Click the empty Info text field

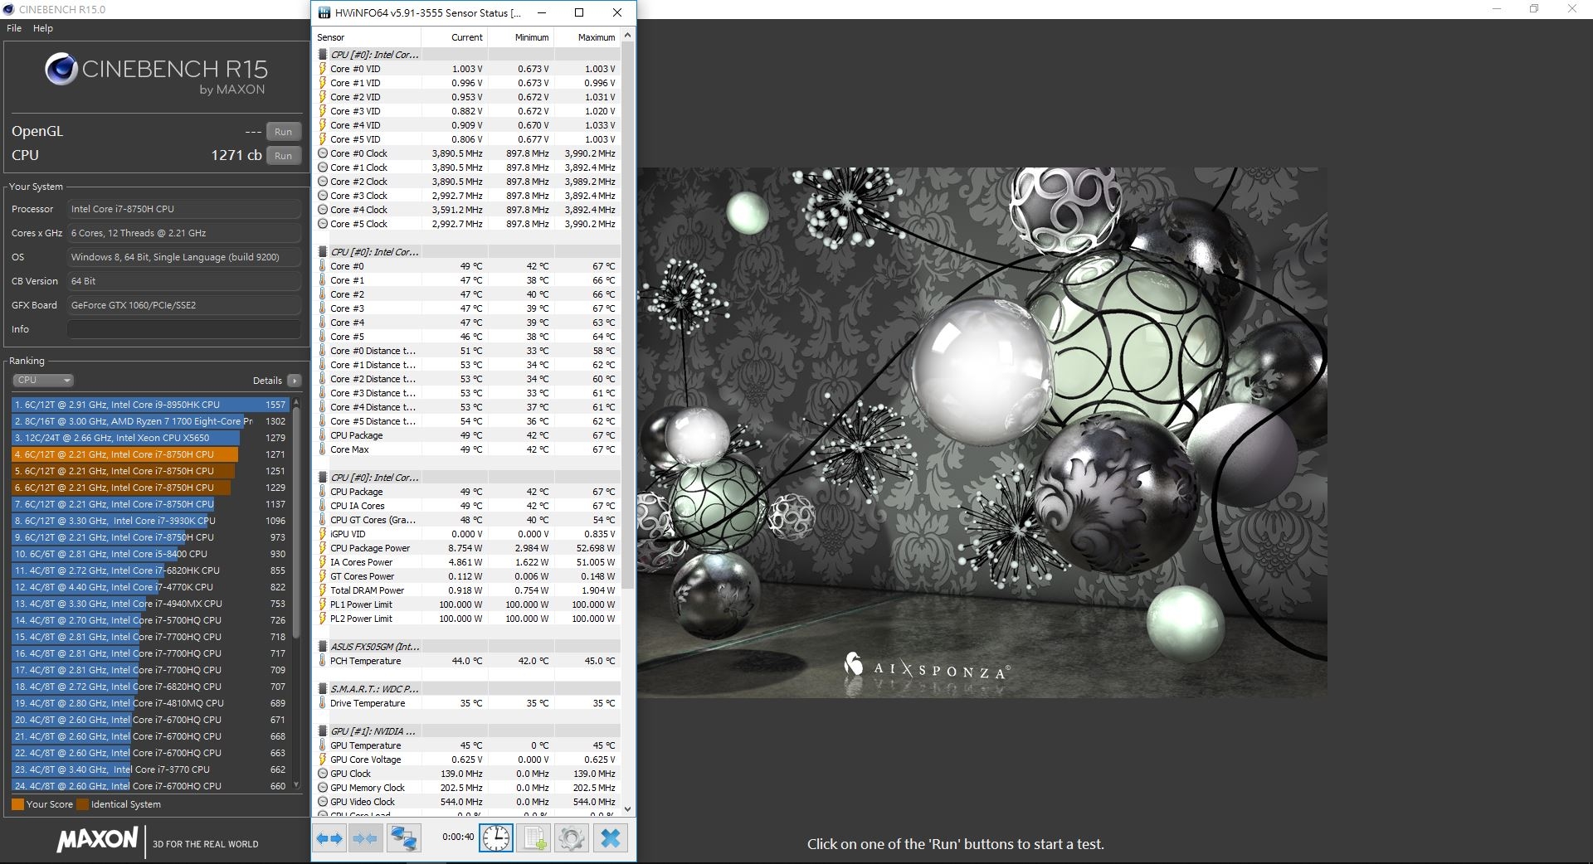183,329
